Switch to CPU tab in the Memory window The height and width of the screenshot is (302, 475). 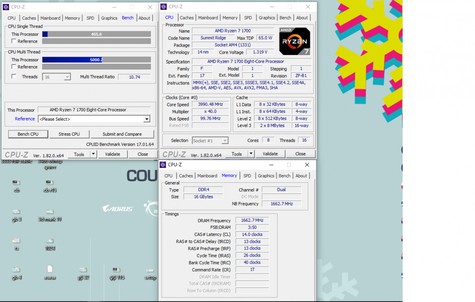coord(168,176)
